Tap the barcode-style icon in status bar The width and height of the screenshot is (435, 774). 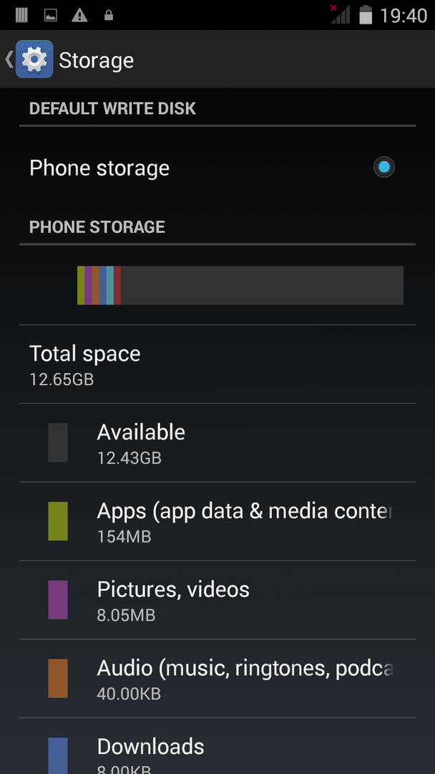[21, 15]
